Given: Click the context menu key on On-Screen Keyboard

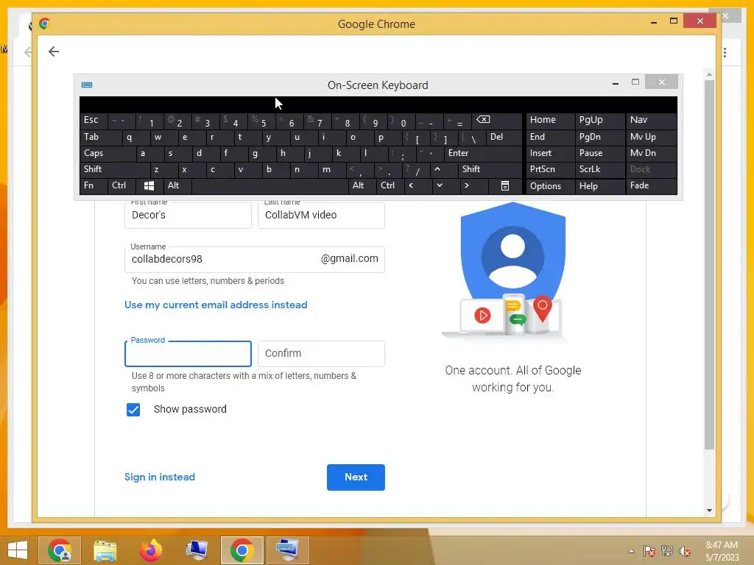Looking at the screenshot, I should coord(504,186).
